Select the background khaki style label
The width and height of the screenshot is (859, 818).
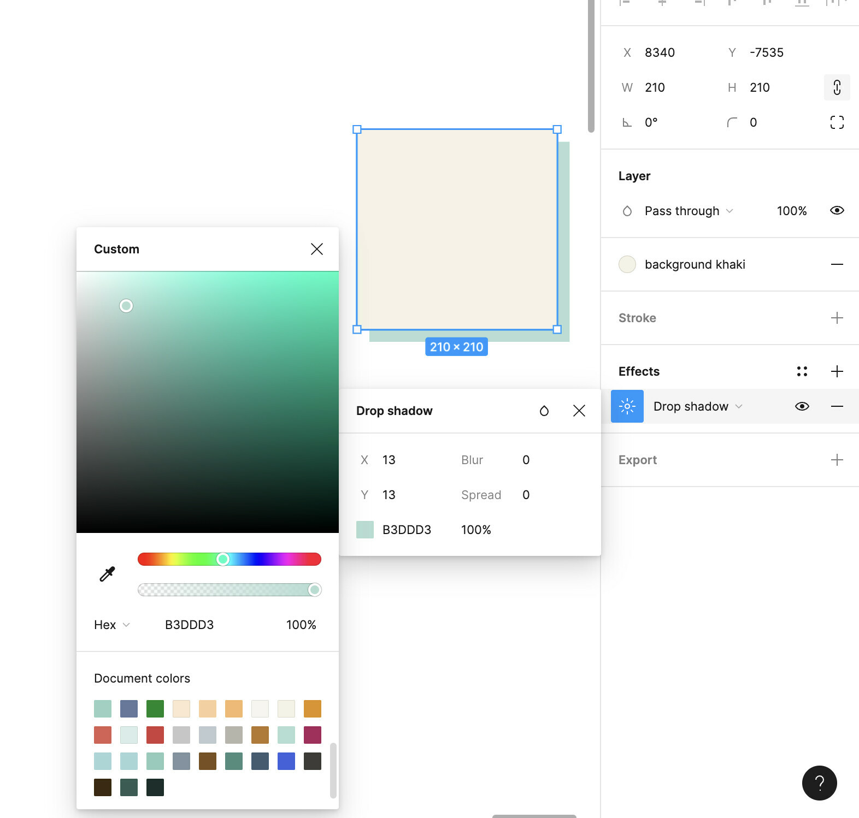pos(695,264)
